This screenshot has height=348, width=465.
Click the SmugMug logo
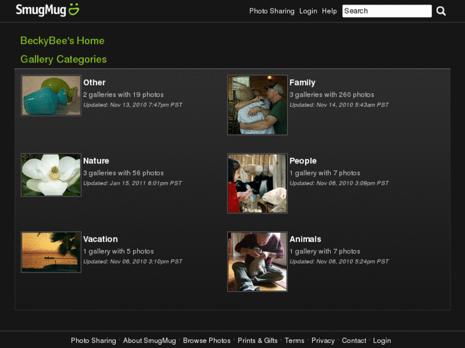(47, 10)
